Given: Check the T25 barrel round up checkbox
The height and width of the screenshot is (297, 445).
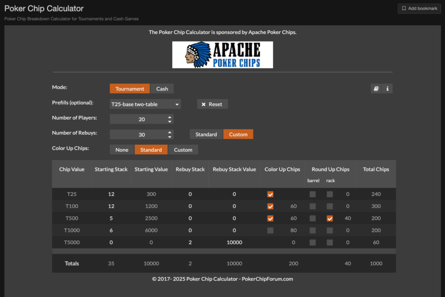Looking at the screenshot, I should [312, 194].
